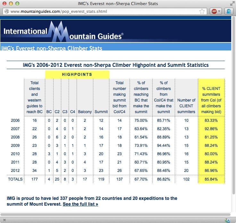Click the 75.00% cell for 2006
This screenshot has width=236, height=223.
click(x=141, y=120)
